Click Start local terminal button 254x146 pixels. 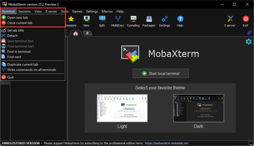161,73
